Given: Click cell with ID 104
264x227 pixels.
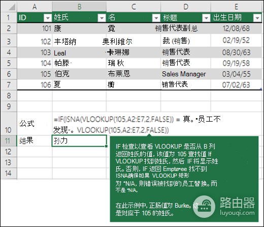Looking at the screenshot, I should click(35, 63).
